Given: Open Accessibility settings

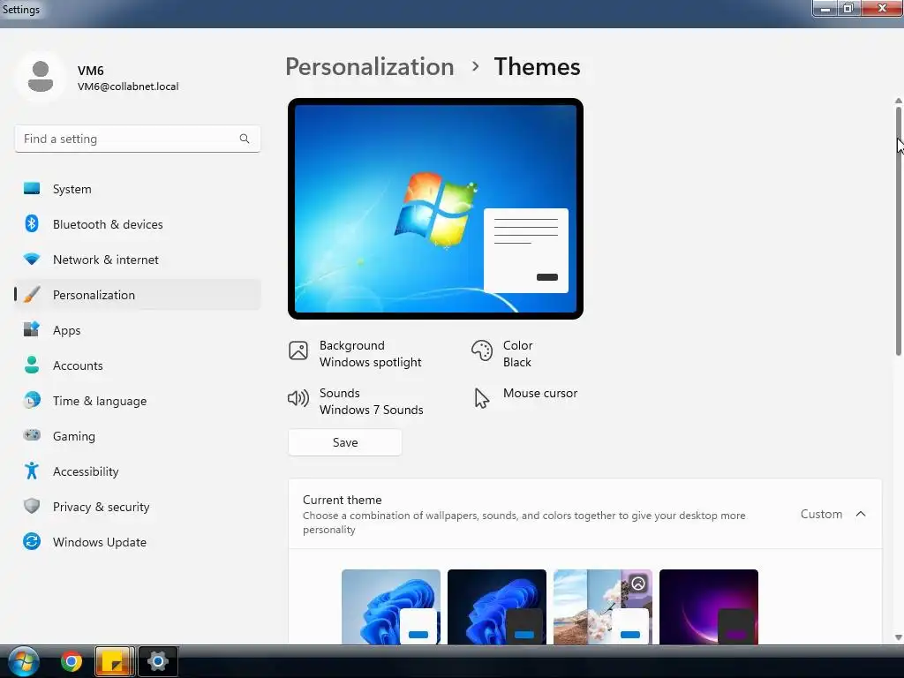Looking at the screenshot, I should coord(137,471).
